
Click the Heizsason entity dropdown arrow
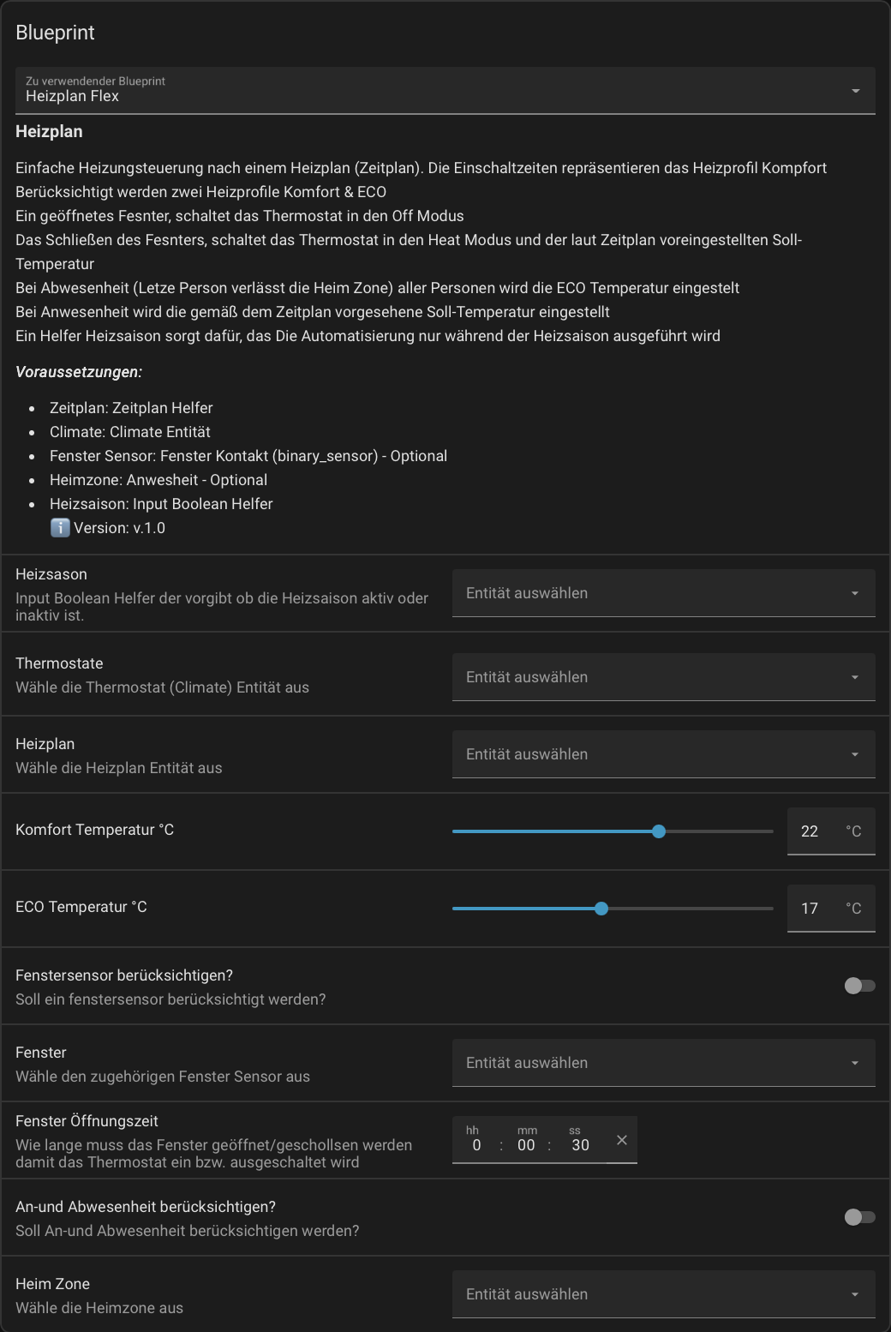[x=854, y=593]
